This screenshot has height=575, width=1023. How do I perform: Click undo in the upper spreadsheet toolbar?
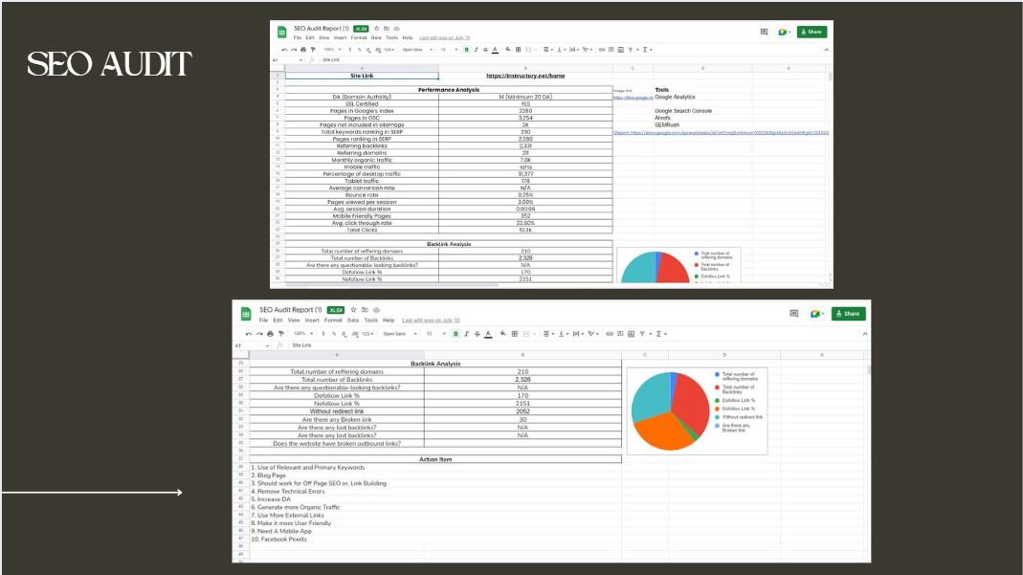pyautogui.click(x=284, y=49)
